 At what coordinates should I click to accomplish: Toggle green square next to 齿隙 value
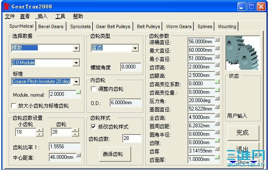click(x=217, y=141)
